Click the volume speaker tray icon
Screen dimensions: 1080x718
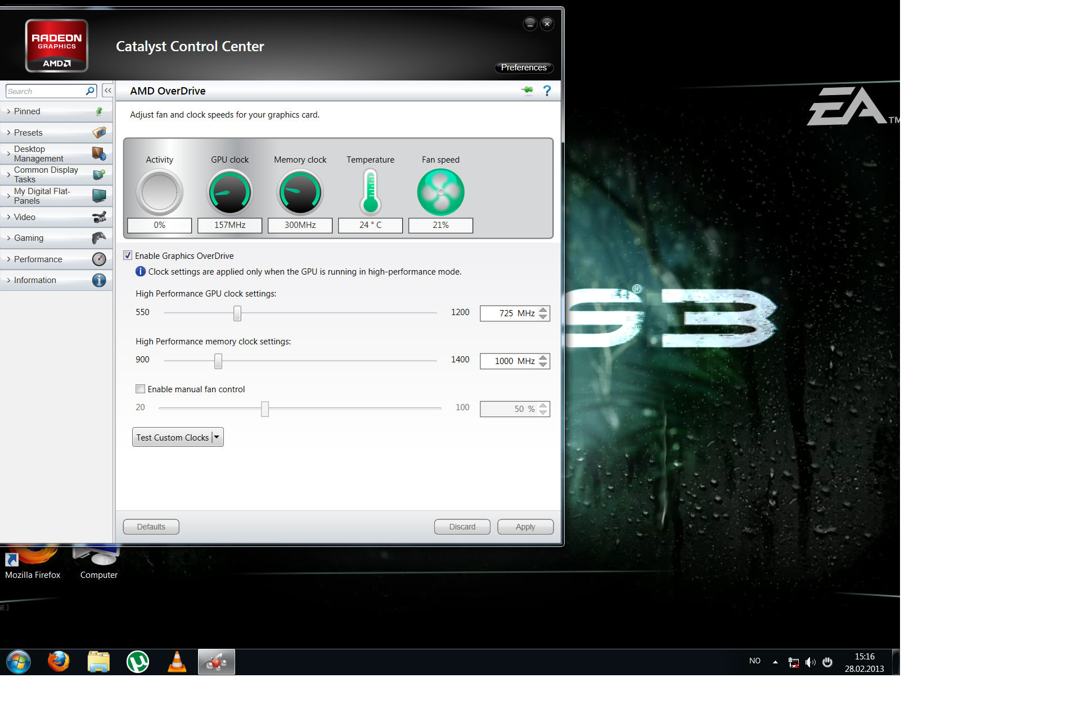(x=810, y=662)
